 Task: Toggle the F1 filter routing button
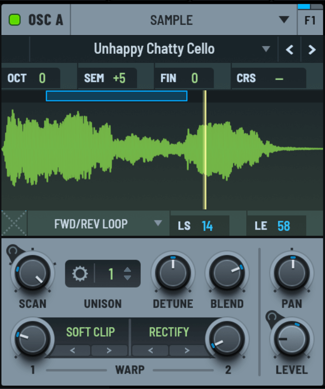click(x=310, y=21)
